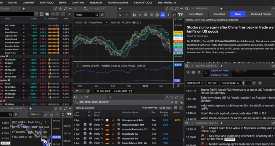Collapse main series legend arrow beside Trade Price
Image resolution: width=275 pixels, height=146 pixels.
pyautogui.click(x=107, y=23)
